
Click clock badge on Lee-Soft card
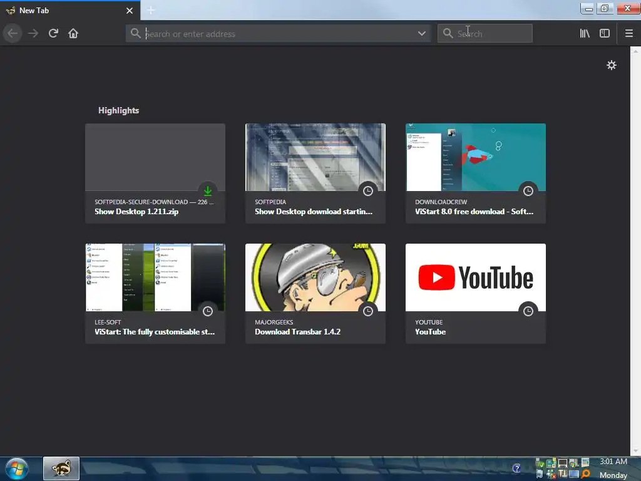point(208,311)
